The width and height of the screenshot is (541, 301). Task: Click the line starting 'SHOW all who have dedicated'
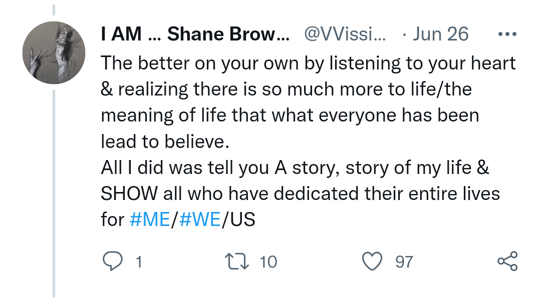coord(300,194)
